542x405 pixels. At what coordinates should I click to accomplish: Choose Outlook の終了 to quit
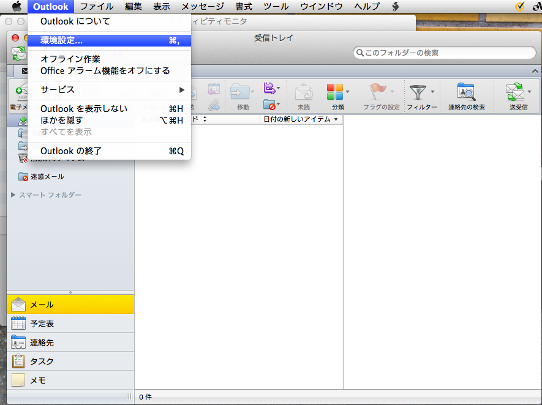tap(70, 151)
